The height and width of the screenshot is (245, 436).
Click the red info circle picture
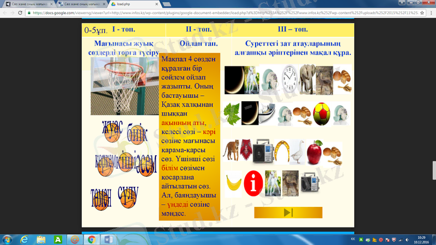coord(253,184)
